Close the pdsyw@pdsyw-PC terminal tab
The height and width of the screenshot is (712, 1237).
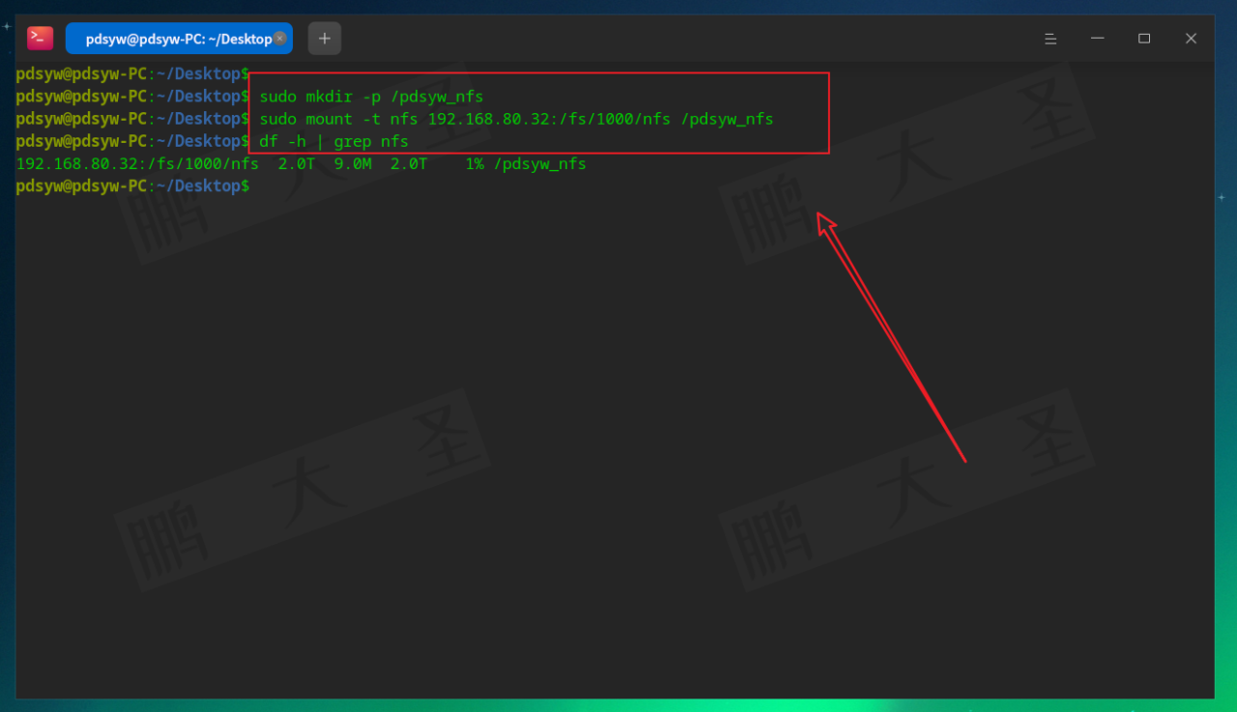(280, 39)
